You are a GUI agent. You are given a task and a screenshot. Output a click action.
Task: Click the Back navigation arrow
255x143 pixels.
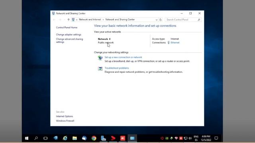click(54, 19)
